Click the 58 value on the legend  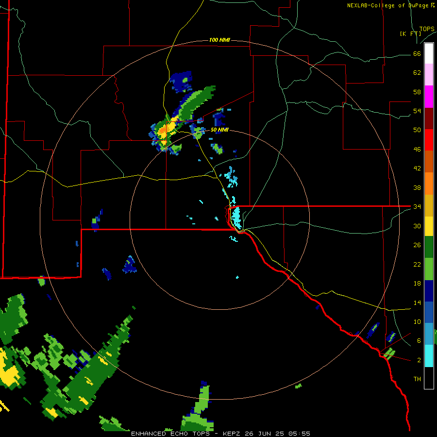coord(417,92)
